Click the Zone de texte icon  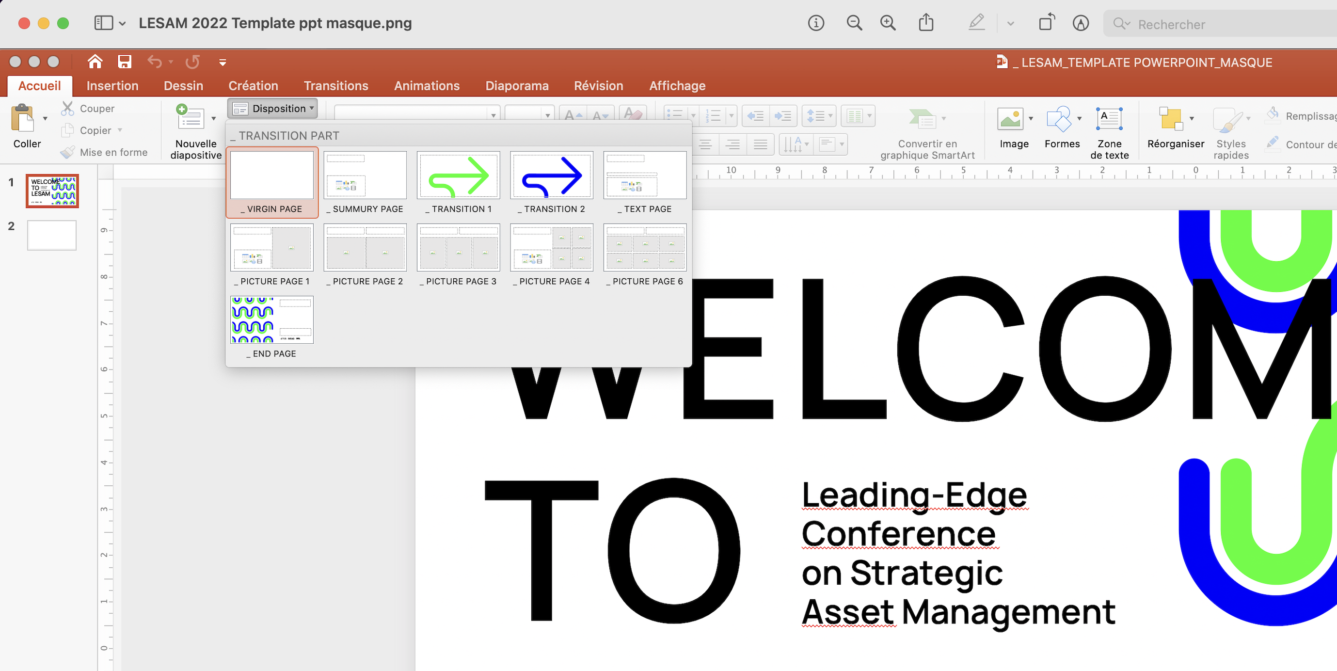click(x=1109, y=118)
